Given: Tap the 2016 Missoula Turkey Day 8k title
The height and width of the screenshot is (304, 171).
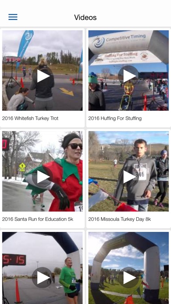Looking at the screenshot, I should [x=120, y=219].
